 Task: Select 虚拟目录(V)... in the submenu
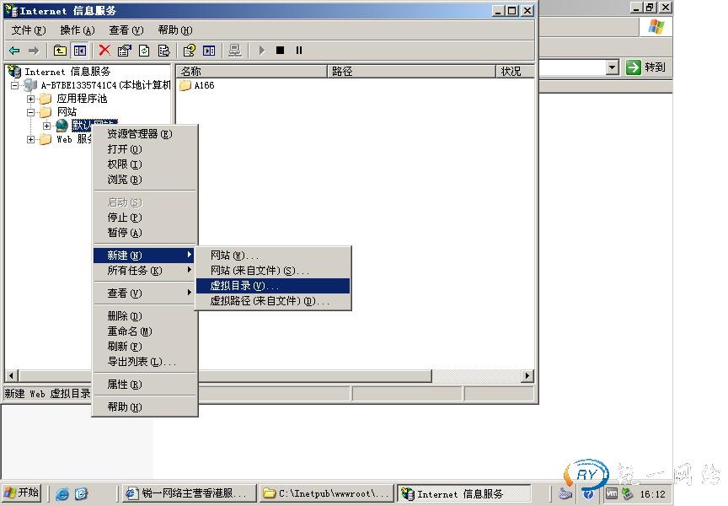pos(244,286)
